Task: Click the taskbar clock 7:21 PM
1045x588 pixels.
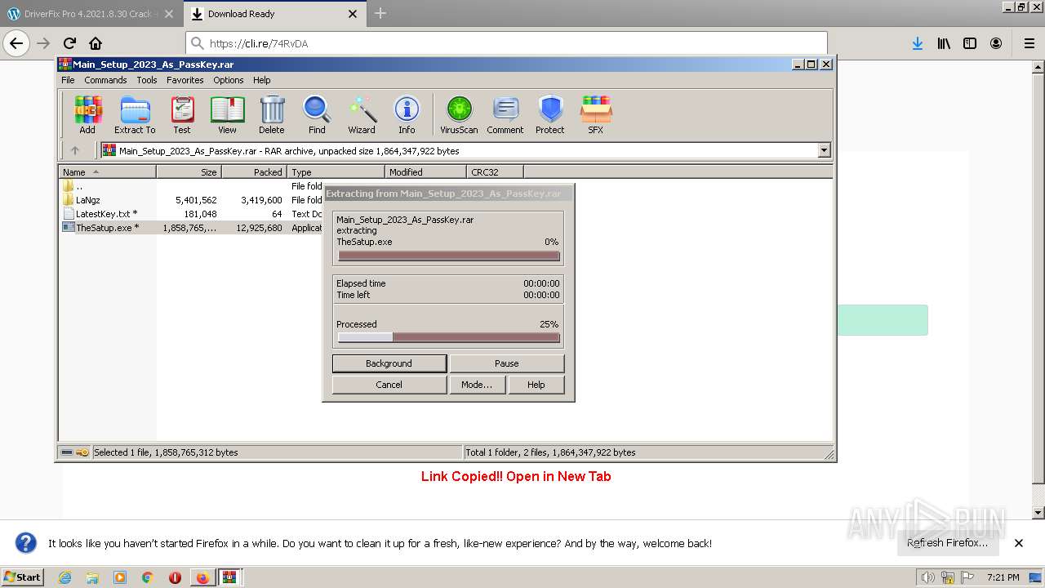Action: click(x=1003, y=577)
